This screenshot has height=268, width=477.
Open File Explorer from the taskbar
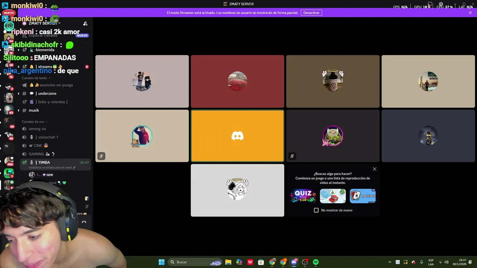(x=228, y=262)
